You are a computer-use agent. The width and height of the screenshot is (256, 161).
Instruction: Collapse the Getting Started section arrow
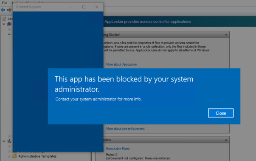pyautogui.click(x=226, y=35)
